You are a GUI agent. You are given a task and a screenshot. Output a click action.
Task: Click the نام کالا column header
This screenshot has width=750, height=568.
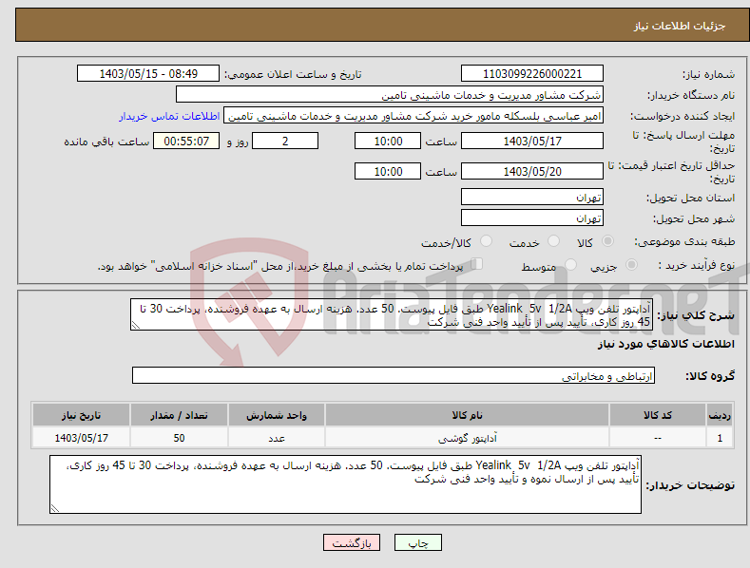pyautogui.click(x=467, y=415)
